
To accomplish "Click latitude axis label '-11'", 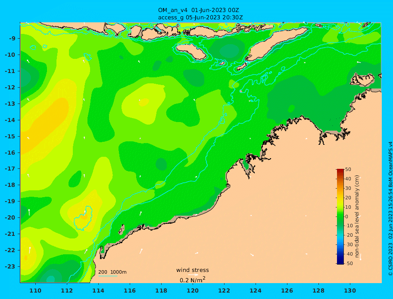I will pyautogui.click(x=10, y=71).
